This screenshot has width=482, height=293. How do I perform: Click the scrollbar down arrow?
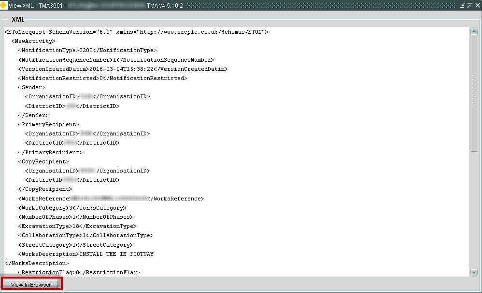[474, 272]
